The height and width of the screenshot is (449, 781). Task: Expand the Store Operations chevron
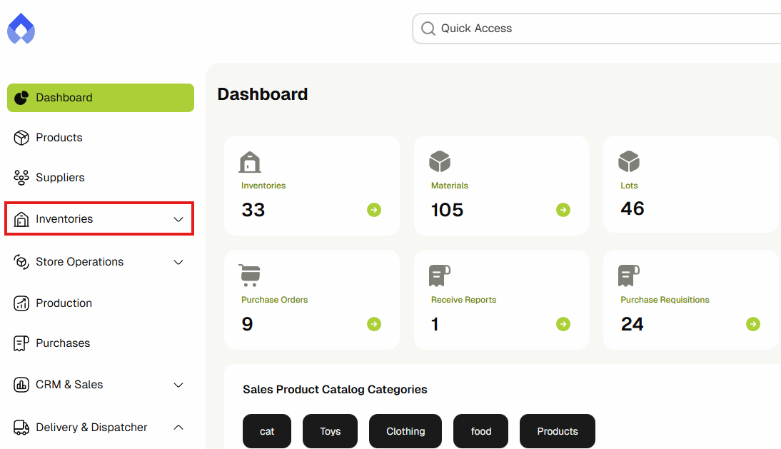click(178, 262)
